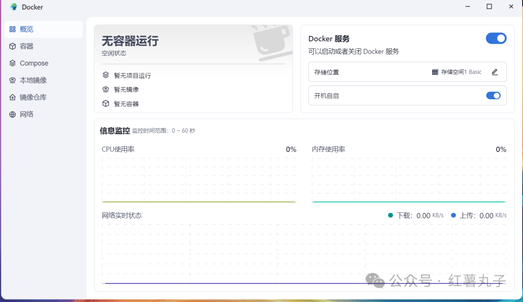Screen dimensions: 523x302
Task: Click the storage volume icon next to 存储空间1
Action: coord(435,72)
